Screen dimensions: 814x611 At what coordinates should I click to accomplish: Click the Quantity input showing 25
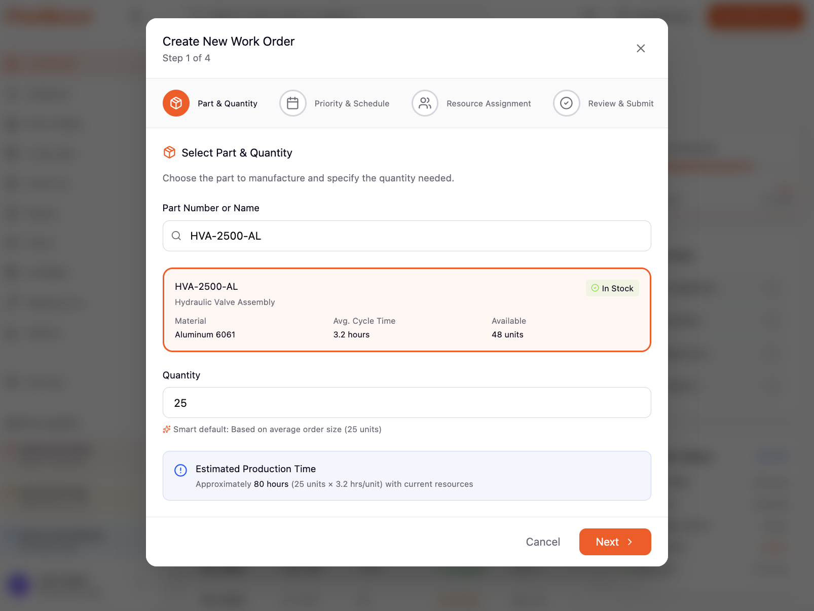point(406,402)
